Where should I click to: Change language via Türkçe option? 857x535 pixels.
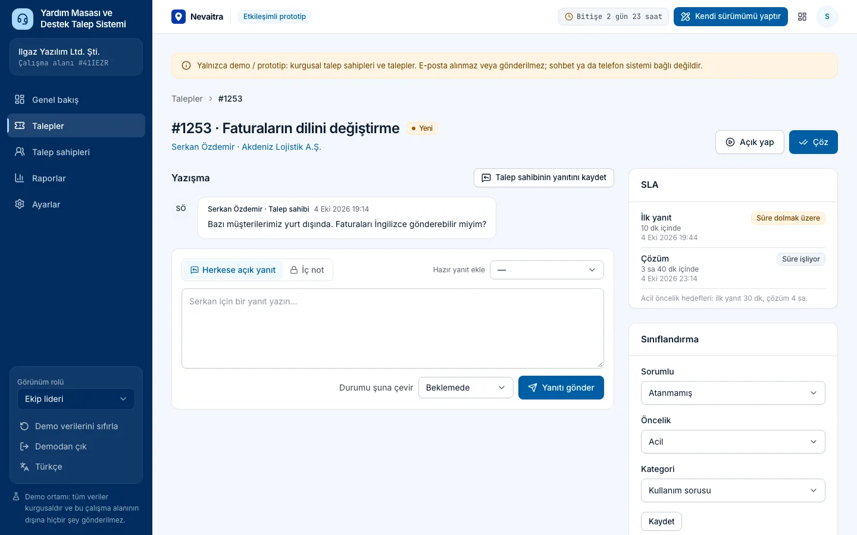pos(76,467)
